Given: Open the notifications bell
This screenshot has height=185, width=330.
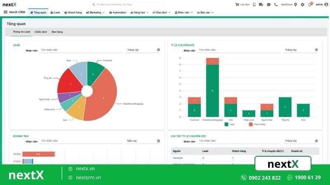Looking at the screenshot, I should 310,5.
